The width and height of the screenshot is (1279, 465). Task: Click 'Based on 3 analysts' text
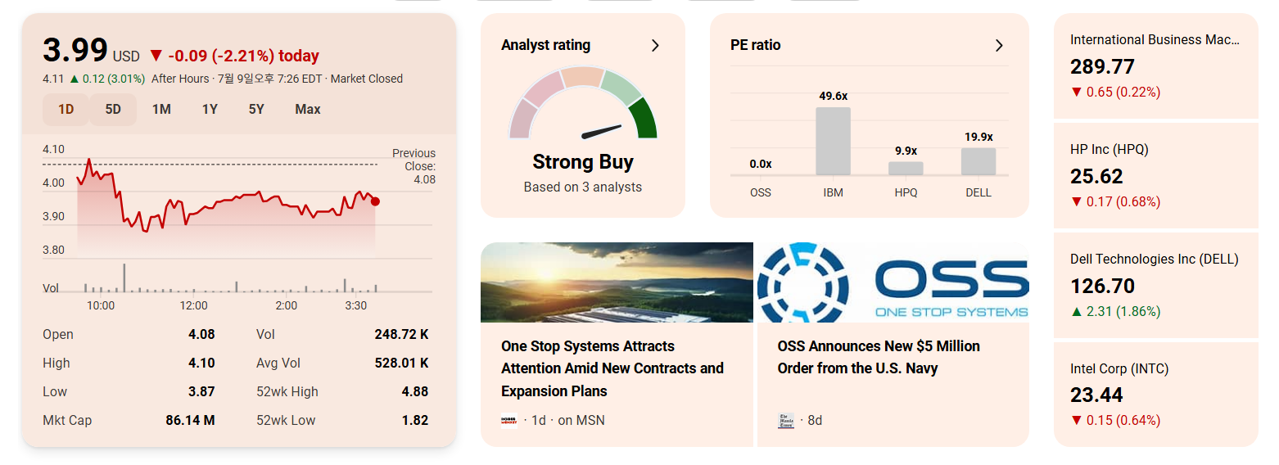coord(583,187)
